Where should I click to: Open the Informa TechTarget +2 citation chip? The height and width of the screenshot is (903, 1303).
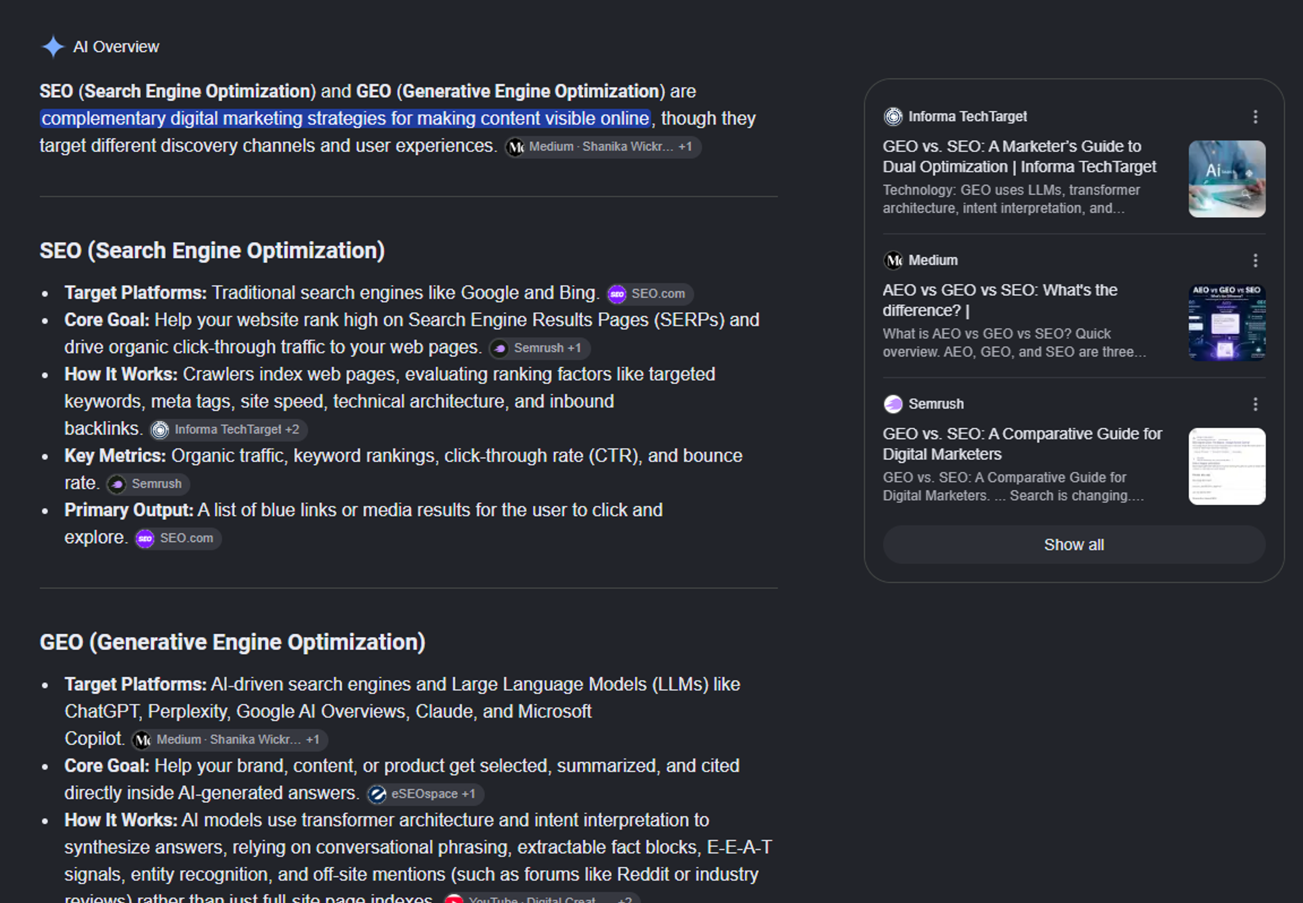229,430
